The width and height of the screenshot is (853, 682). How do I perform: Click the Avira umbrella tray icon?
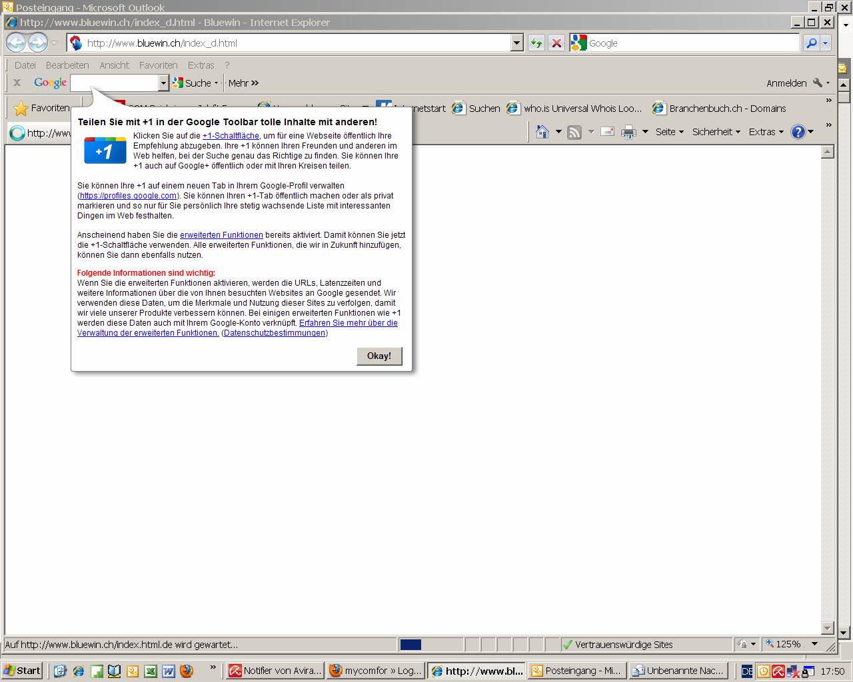click(x=778, y=671)
